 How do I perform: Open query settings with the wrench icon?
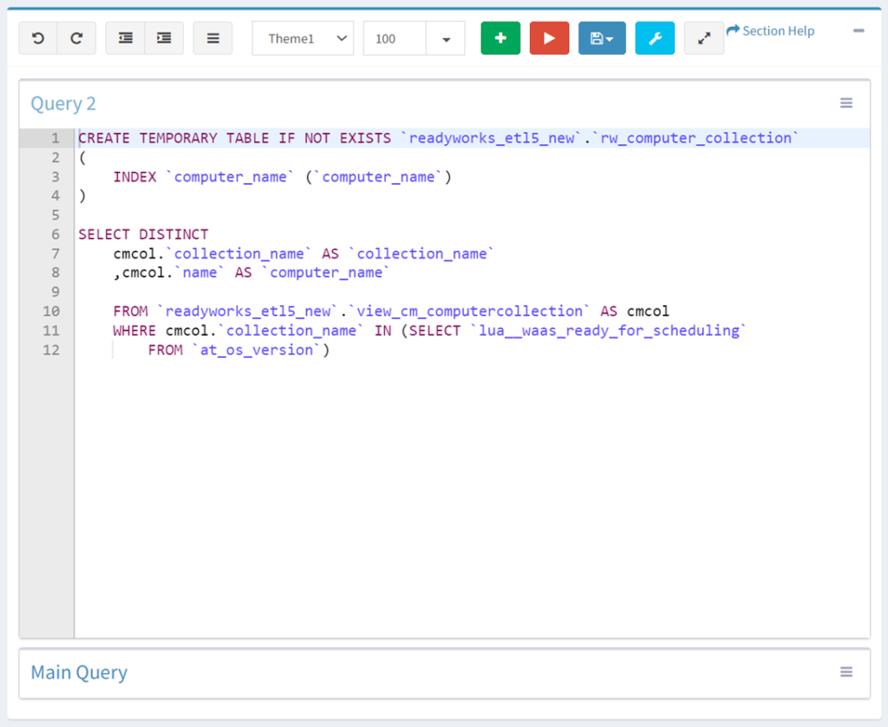pos(655,37)
